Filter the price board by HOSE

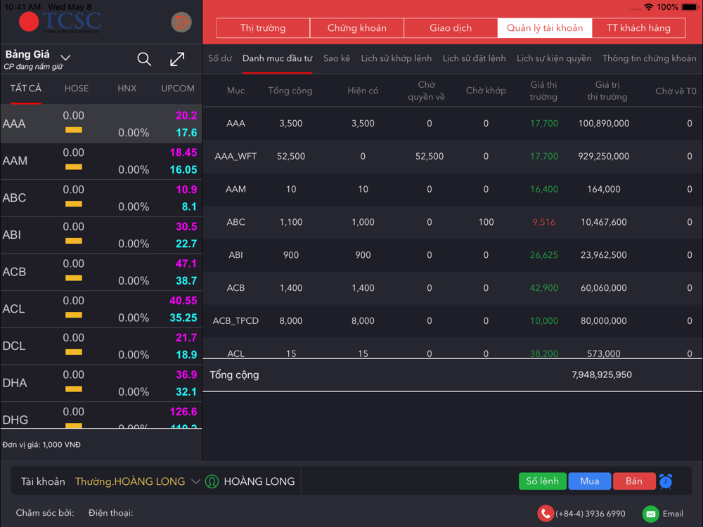77,89
